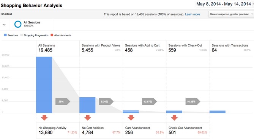
Task: Select the Sessions with Transactions column header
Action: 231,48
